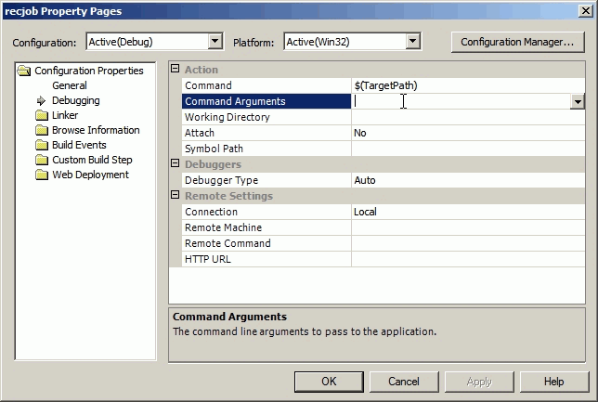Open Configuration Manager

[517, 42]
